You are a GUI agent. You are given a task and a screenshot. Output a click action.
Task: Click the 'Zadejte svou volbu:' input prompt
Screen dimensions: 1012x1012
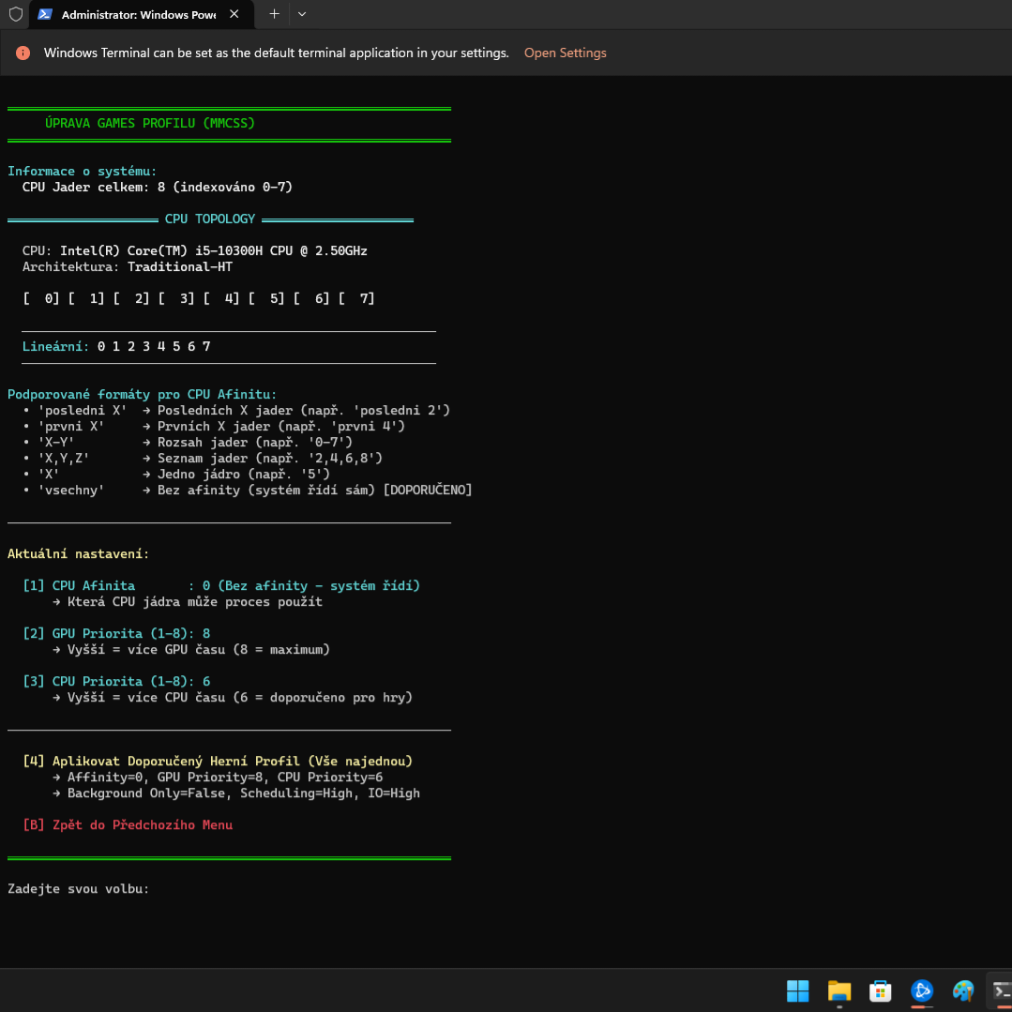[79, 889]
